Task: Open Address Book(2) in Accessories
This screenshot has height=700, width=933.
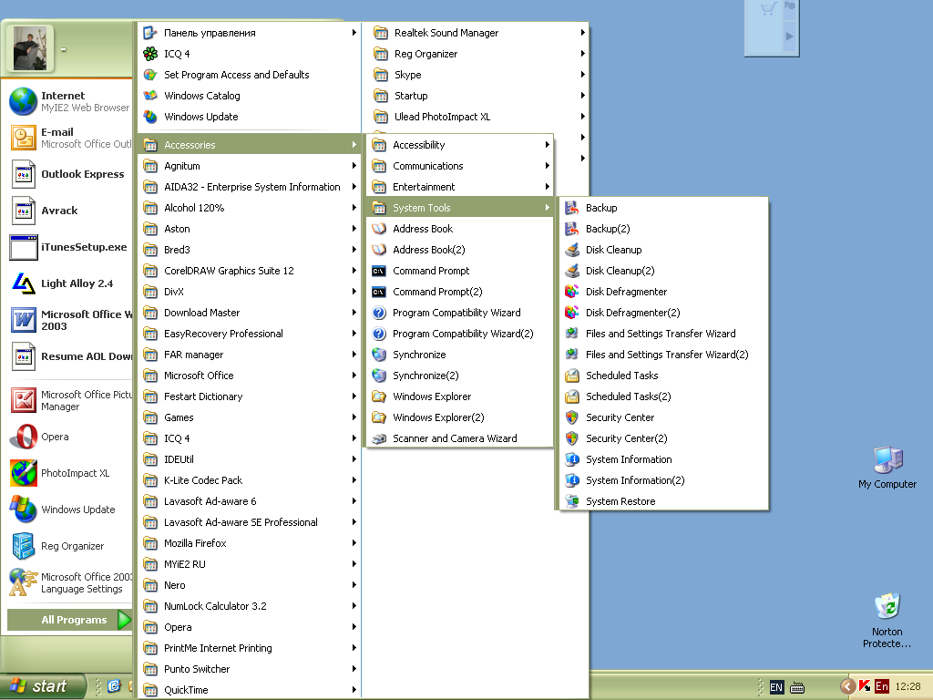Action: (460, 250)
